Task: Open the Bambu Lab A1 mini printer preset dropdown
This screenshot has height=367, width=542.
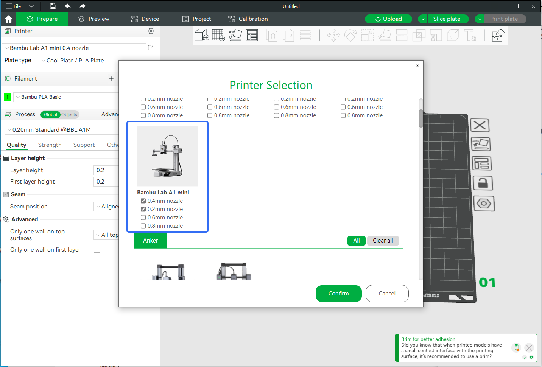Action: pos(74,48)
